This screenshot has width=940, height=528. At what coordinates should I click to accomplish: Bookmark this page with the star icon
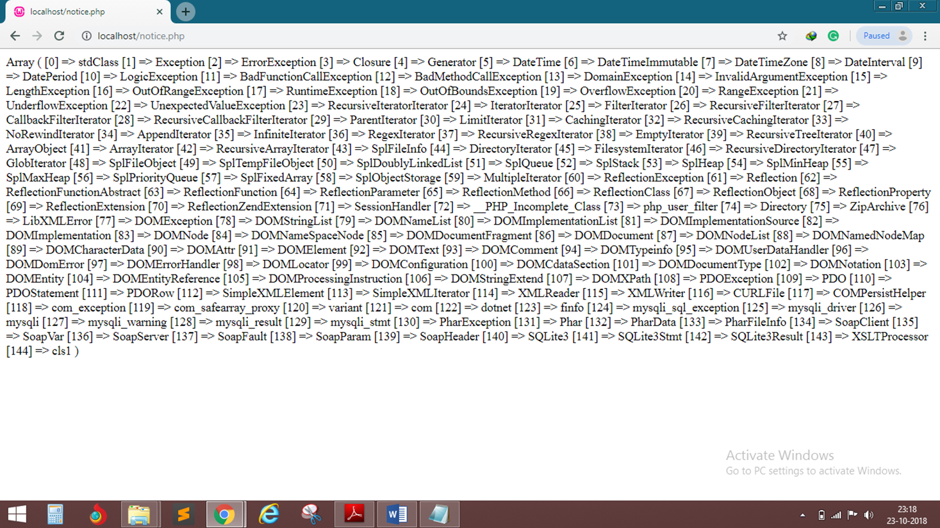[782, 36]
